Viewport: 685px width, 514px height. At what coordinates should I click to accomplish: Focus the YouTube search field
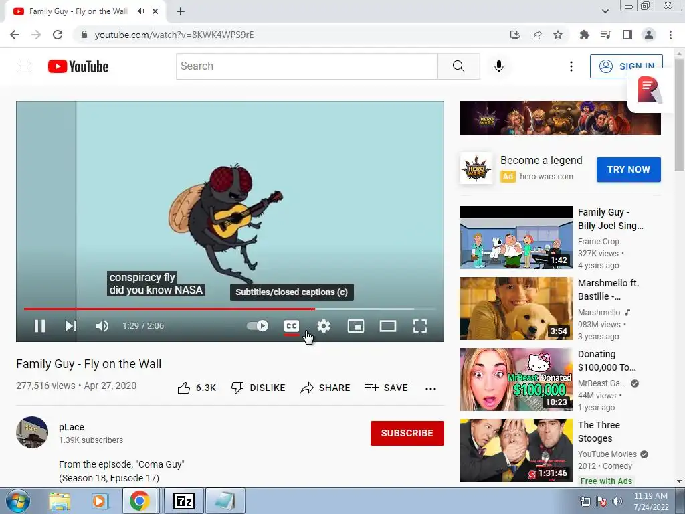pyautogui.click(x=306, y=66)
